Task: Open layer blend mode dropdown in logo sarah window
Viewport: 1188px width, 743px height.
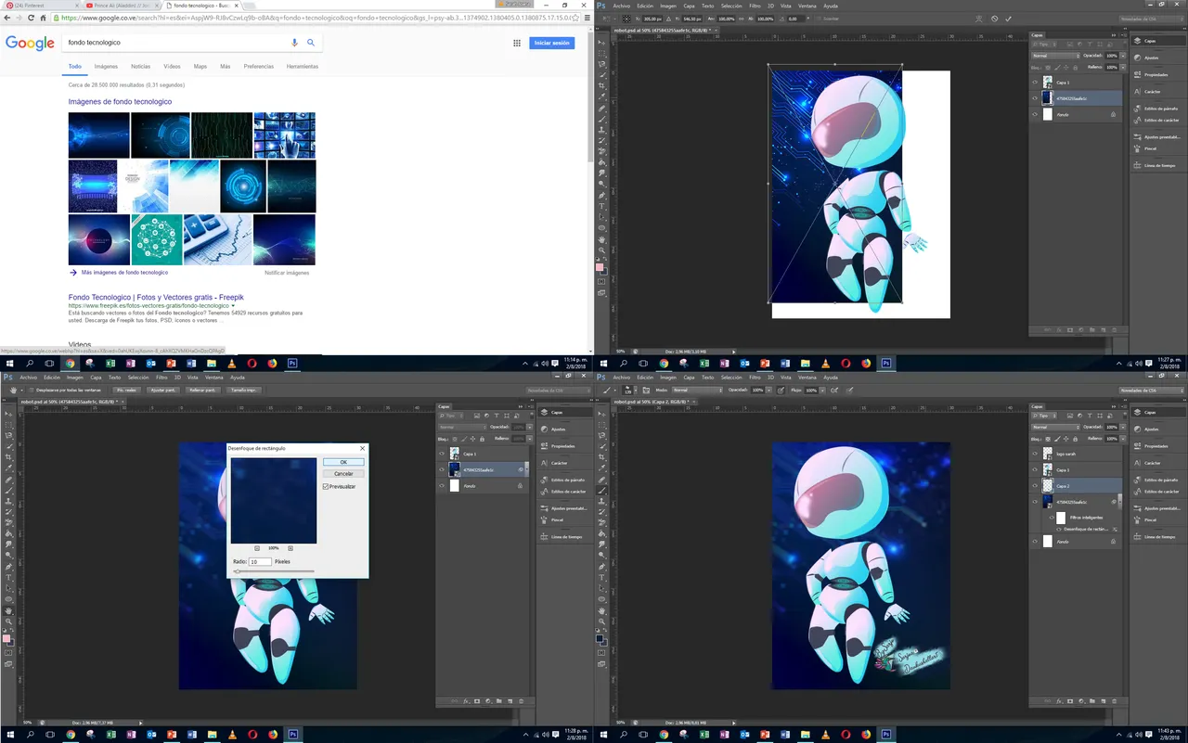Action: click(1056, 427)
